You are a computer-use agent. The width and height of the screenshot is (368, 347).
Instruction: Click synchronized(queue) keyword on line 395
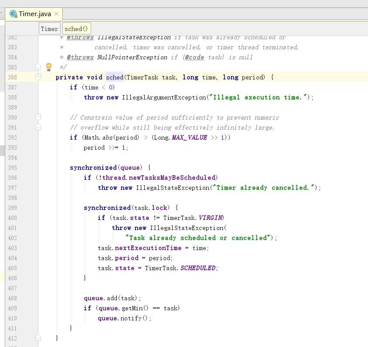(x=106, y=168)
